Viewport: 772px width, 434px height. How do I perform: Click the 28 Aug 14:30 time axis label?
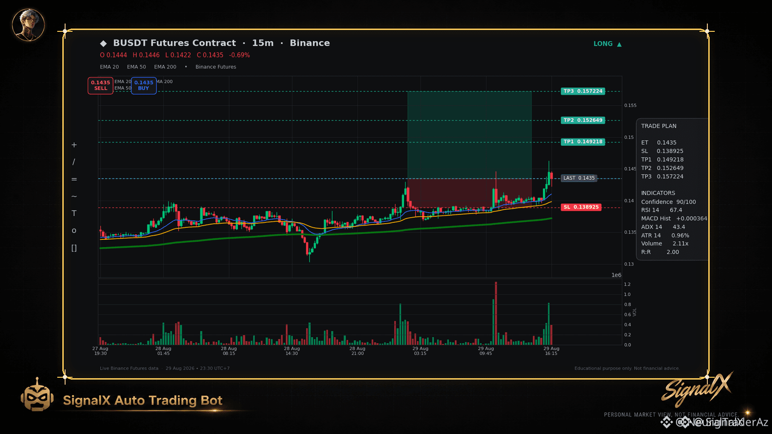point(292,351)
